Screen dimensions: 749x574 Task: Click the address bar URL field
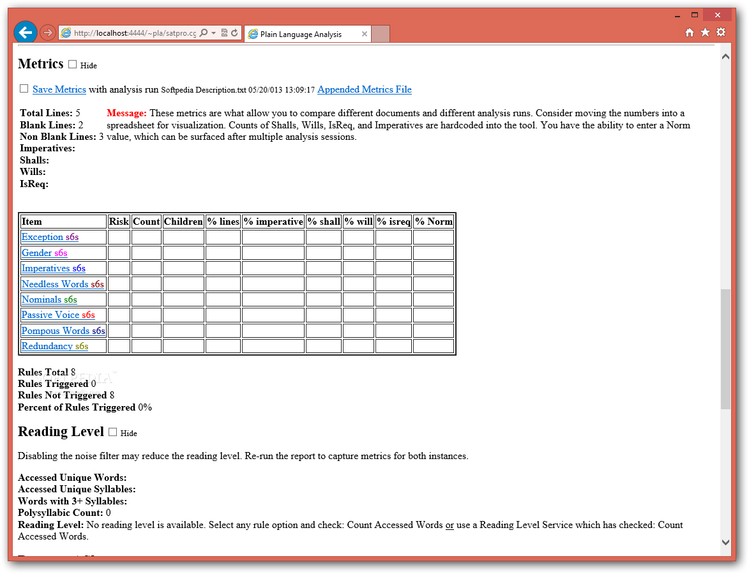click(x=135, y=33)
